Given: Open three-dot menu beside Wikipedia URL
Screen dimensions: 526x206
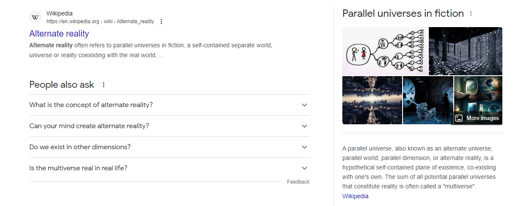Looking at the screenshot, I should tap(161, 22).
